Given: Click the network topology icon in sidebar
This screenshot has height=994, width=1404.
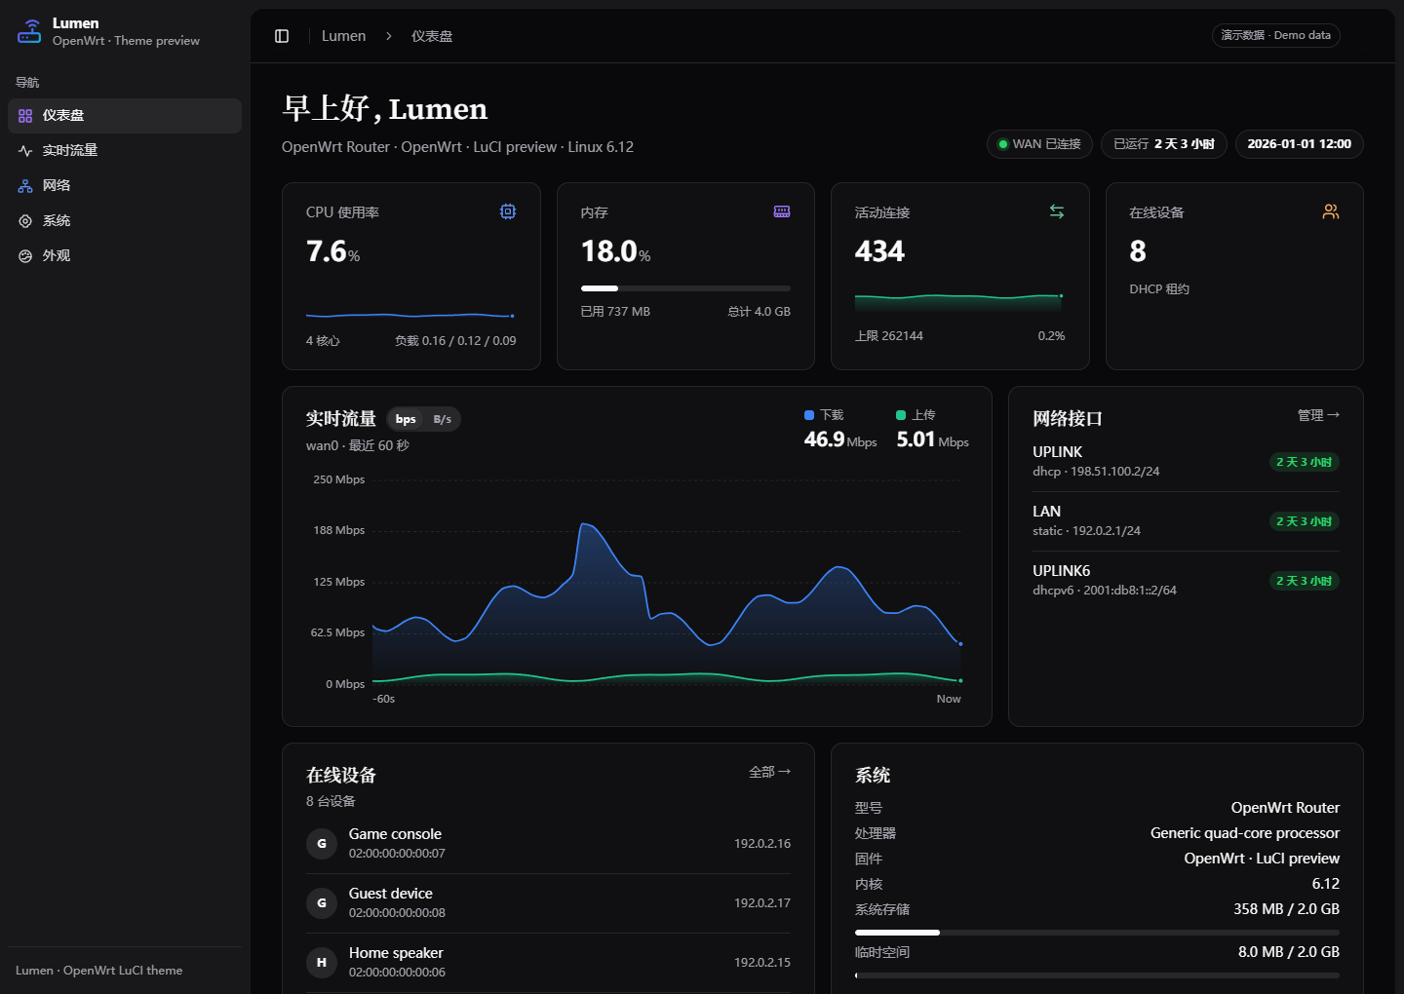Looking at the screenshot, I should coord(25,186).
